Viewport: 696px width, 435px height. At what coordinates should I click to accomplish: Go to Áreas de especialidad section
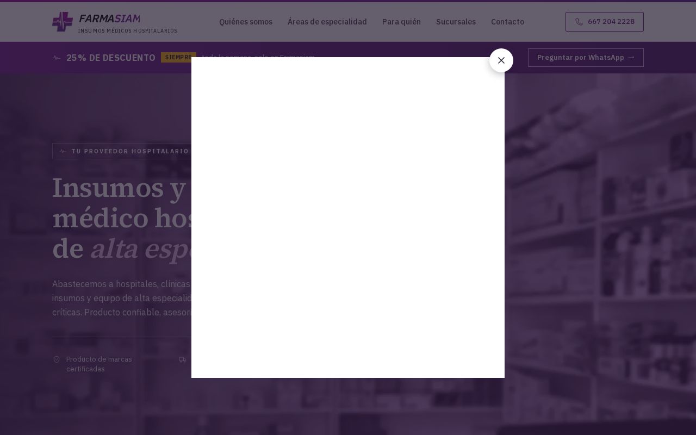[x=327, y=22]
